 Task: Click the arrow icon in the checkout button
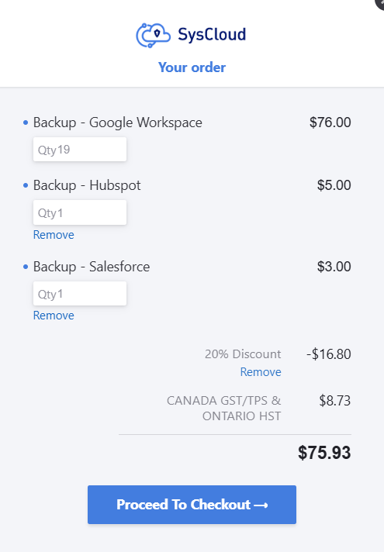coord(261,505)
